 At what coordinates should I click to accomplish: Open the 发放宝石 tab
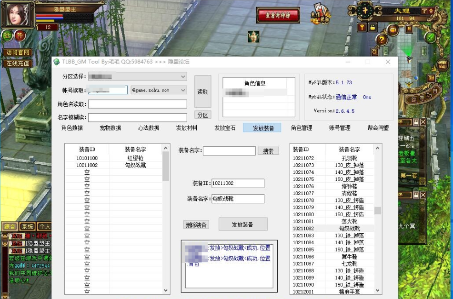[225, 128]
